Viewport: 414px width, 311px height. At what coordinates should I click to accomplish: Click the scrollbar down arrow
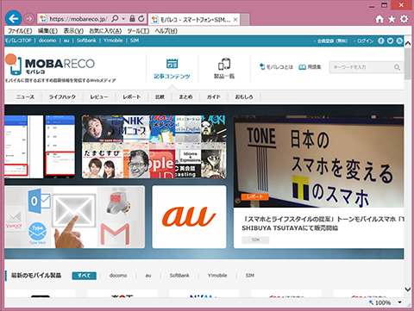408,289
